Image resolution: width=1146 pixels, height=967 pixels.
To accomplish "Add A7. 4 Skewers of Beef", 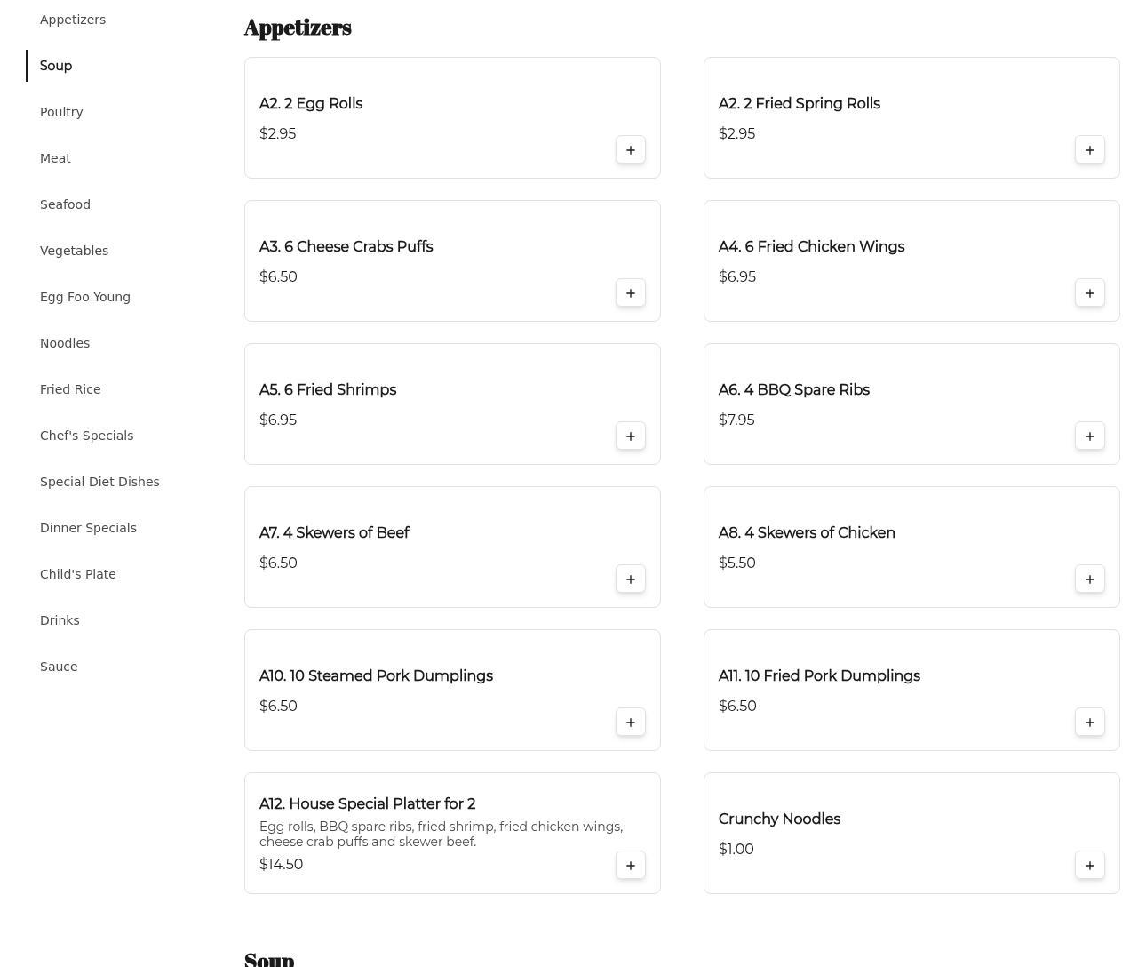I will (630, 579).
